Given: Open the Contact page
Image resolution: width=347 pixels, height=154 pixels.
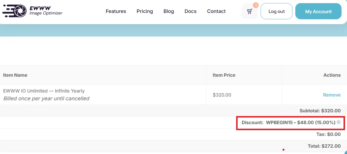Looking at the screenshot, I should click(216, 11).
